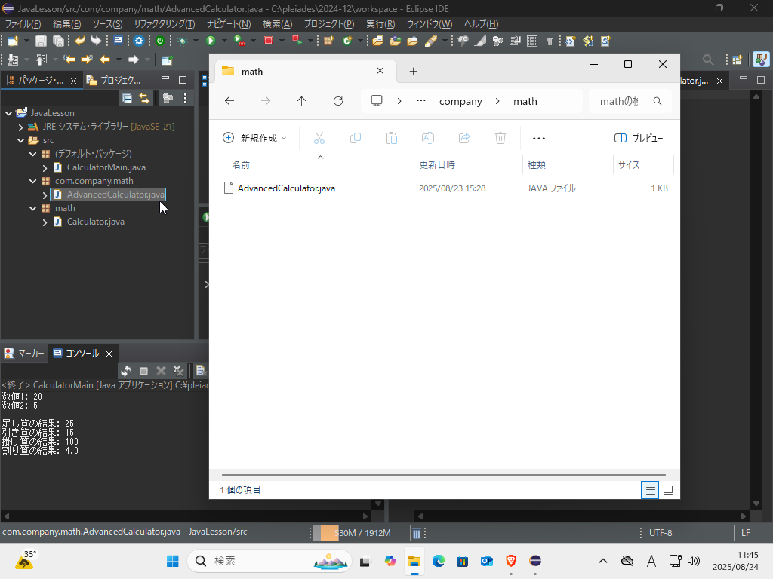
Task: Open the ファイル(F) menu
Action: pyautogui.click(x=23, y=23)
